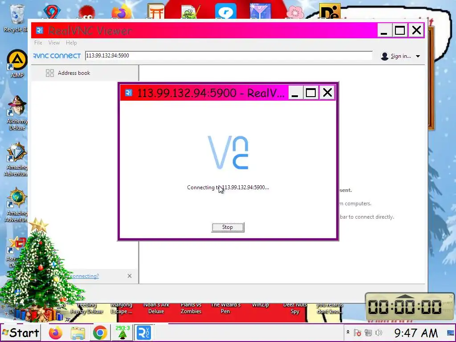
Task: Select the red fuzzy creature desktop icon
Action: [x=86, y=12]
